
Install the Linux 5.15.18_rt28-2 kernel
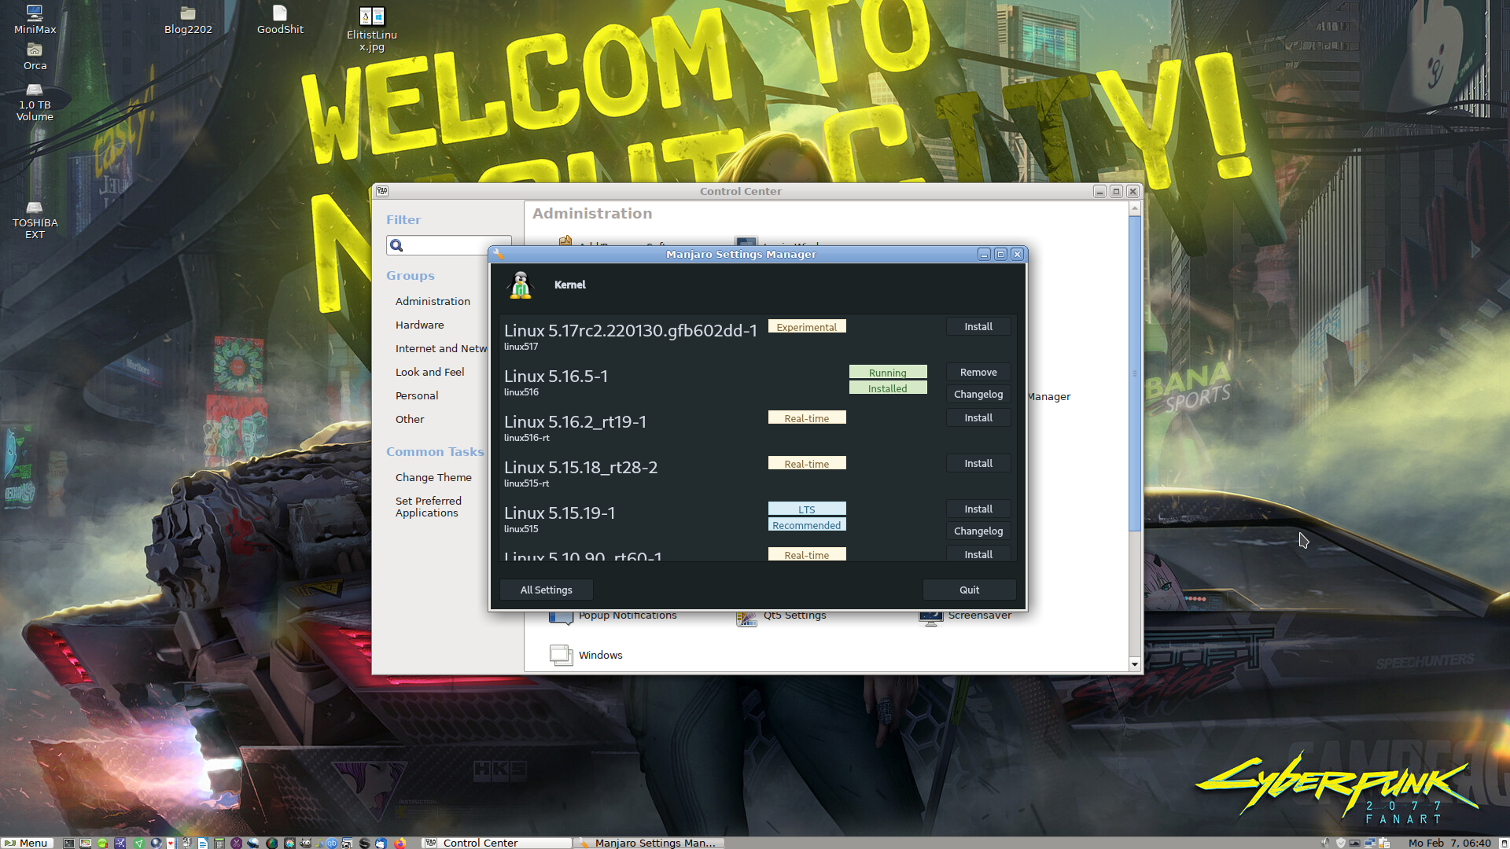978,463
